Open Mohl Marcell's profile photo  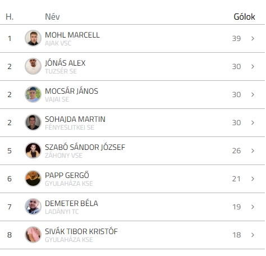(33, 38)
